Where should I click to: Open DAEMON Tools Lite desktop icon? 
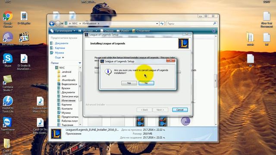coord(8,104)
